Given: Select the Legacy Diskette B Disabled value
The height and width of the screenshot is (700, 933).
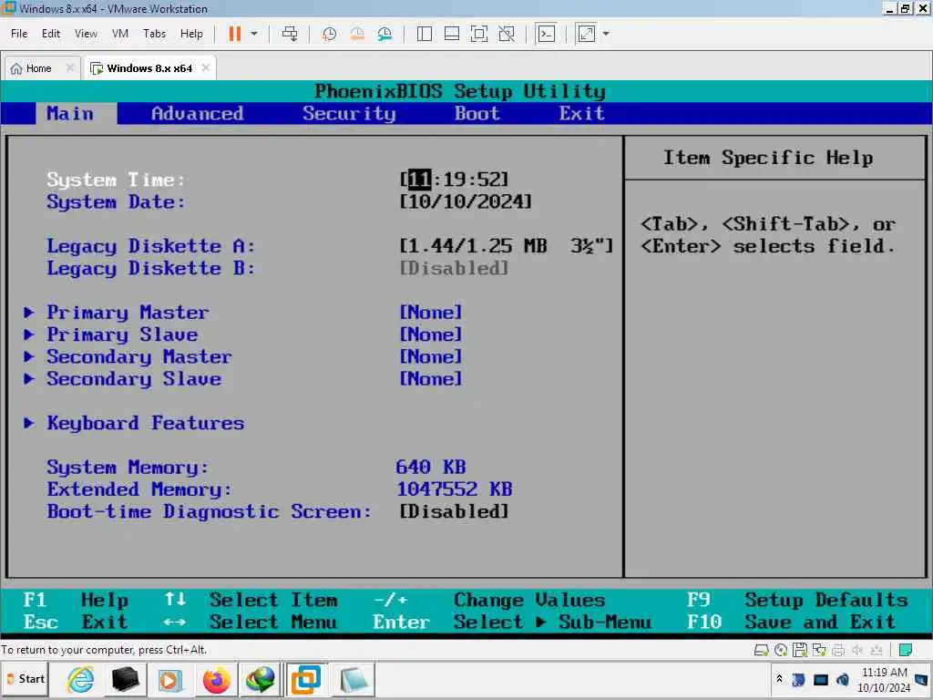Looking at the screenshot, I should point(455,269).
